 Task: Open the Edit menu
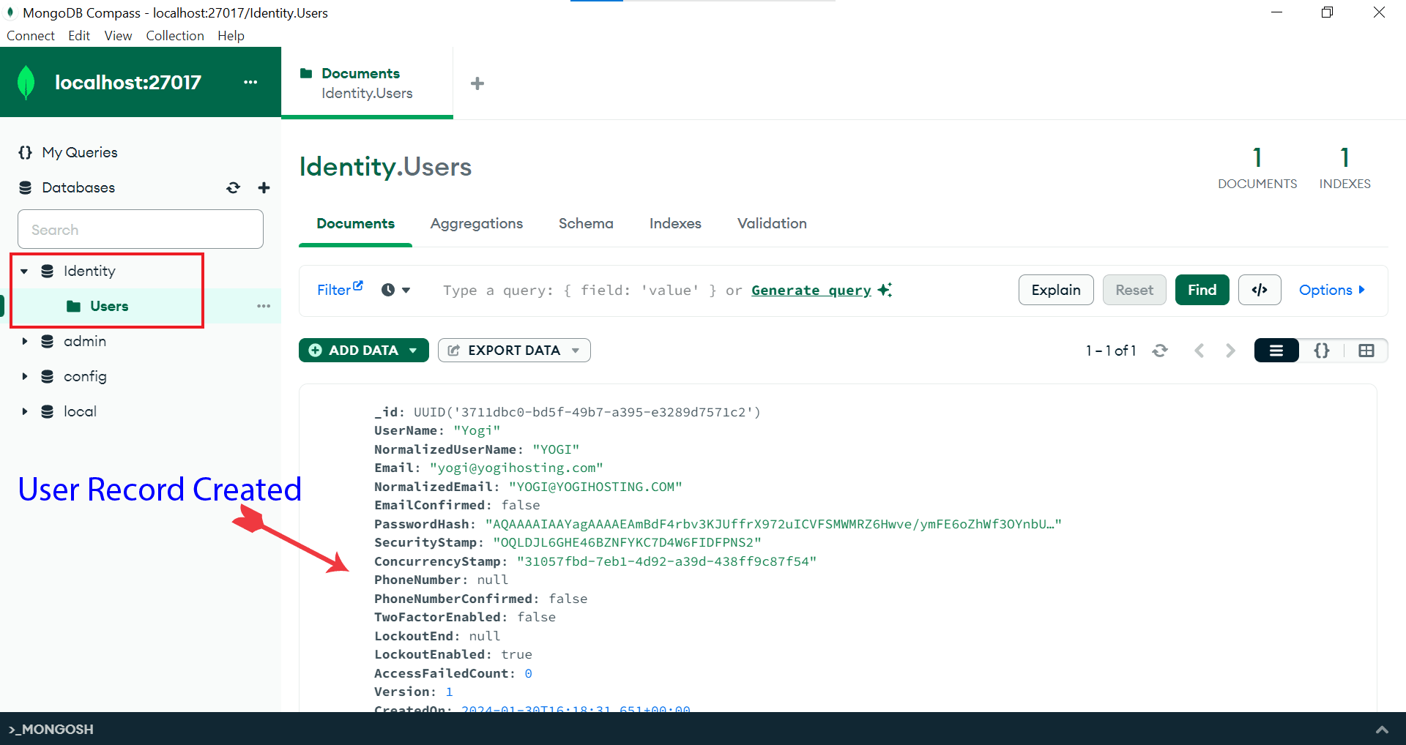[79, 36]
